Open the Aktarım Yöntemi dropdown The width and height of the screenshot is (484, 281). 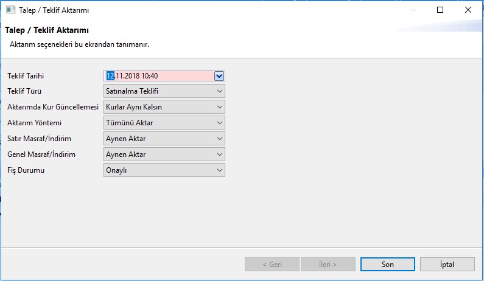pos(164,123)
